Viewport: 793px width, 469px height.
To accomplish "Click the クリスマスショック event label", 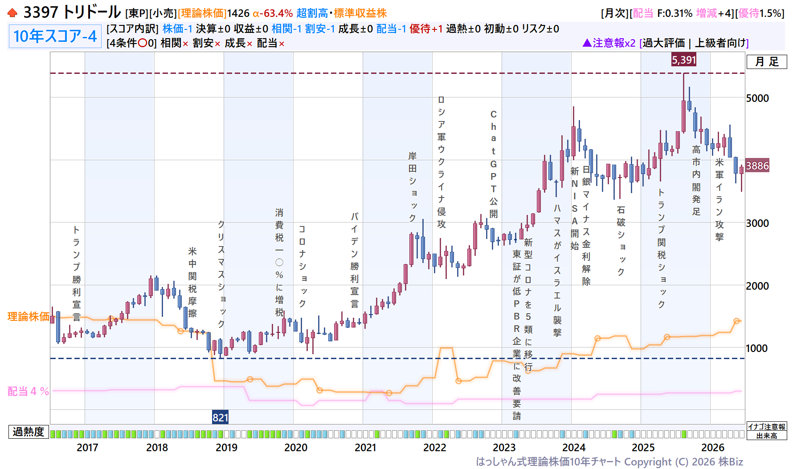I will [x=221, y=274].
